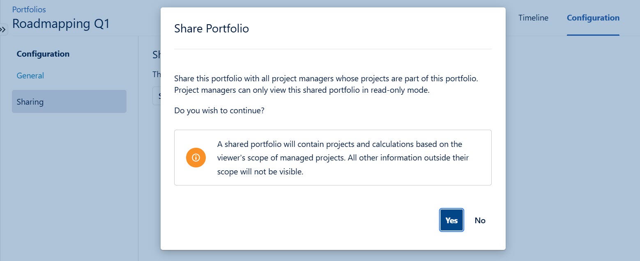Open the General configuration settings
Viewport: 640px width, 261px height.
[x=30, y=76]
